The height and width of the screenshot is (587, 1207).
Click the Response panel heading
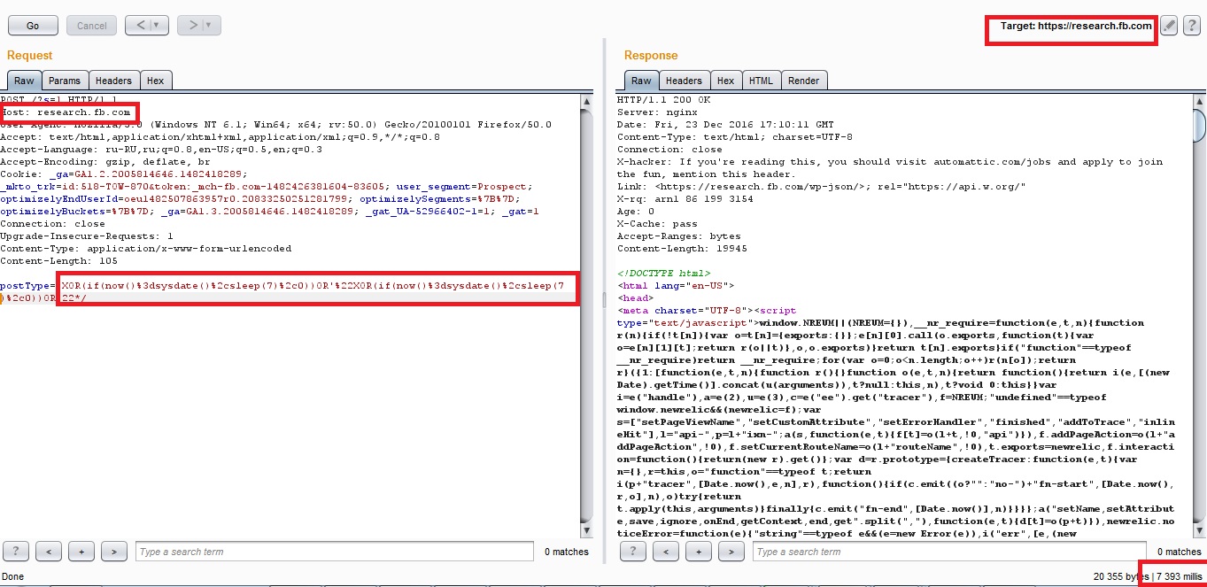pos(651,56)
